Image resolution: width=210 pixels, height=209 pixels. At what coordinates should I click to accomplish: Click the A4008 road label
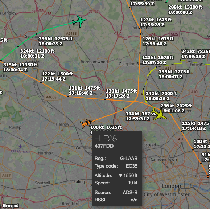pos(51,97)
